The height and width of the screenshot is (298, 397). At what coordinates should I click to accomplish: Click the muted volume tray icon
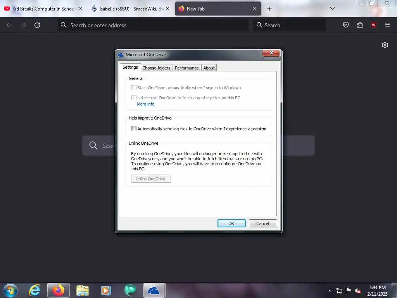tap(358, 291)
